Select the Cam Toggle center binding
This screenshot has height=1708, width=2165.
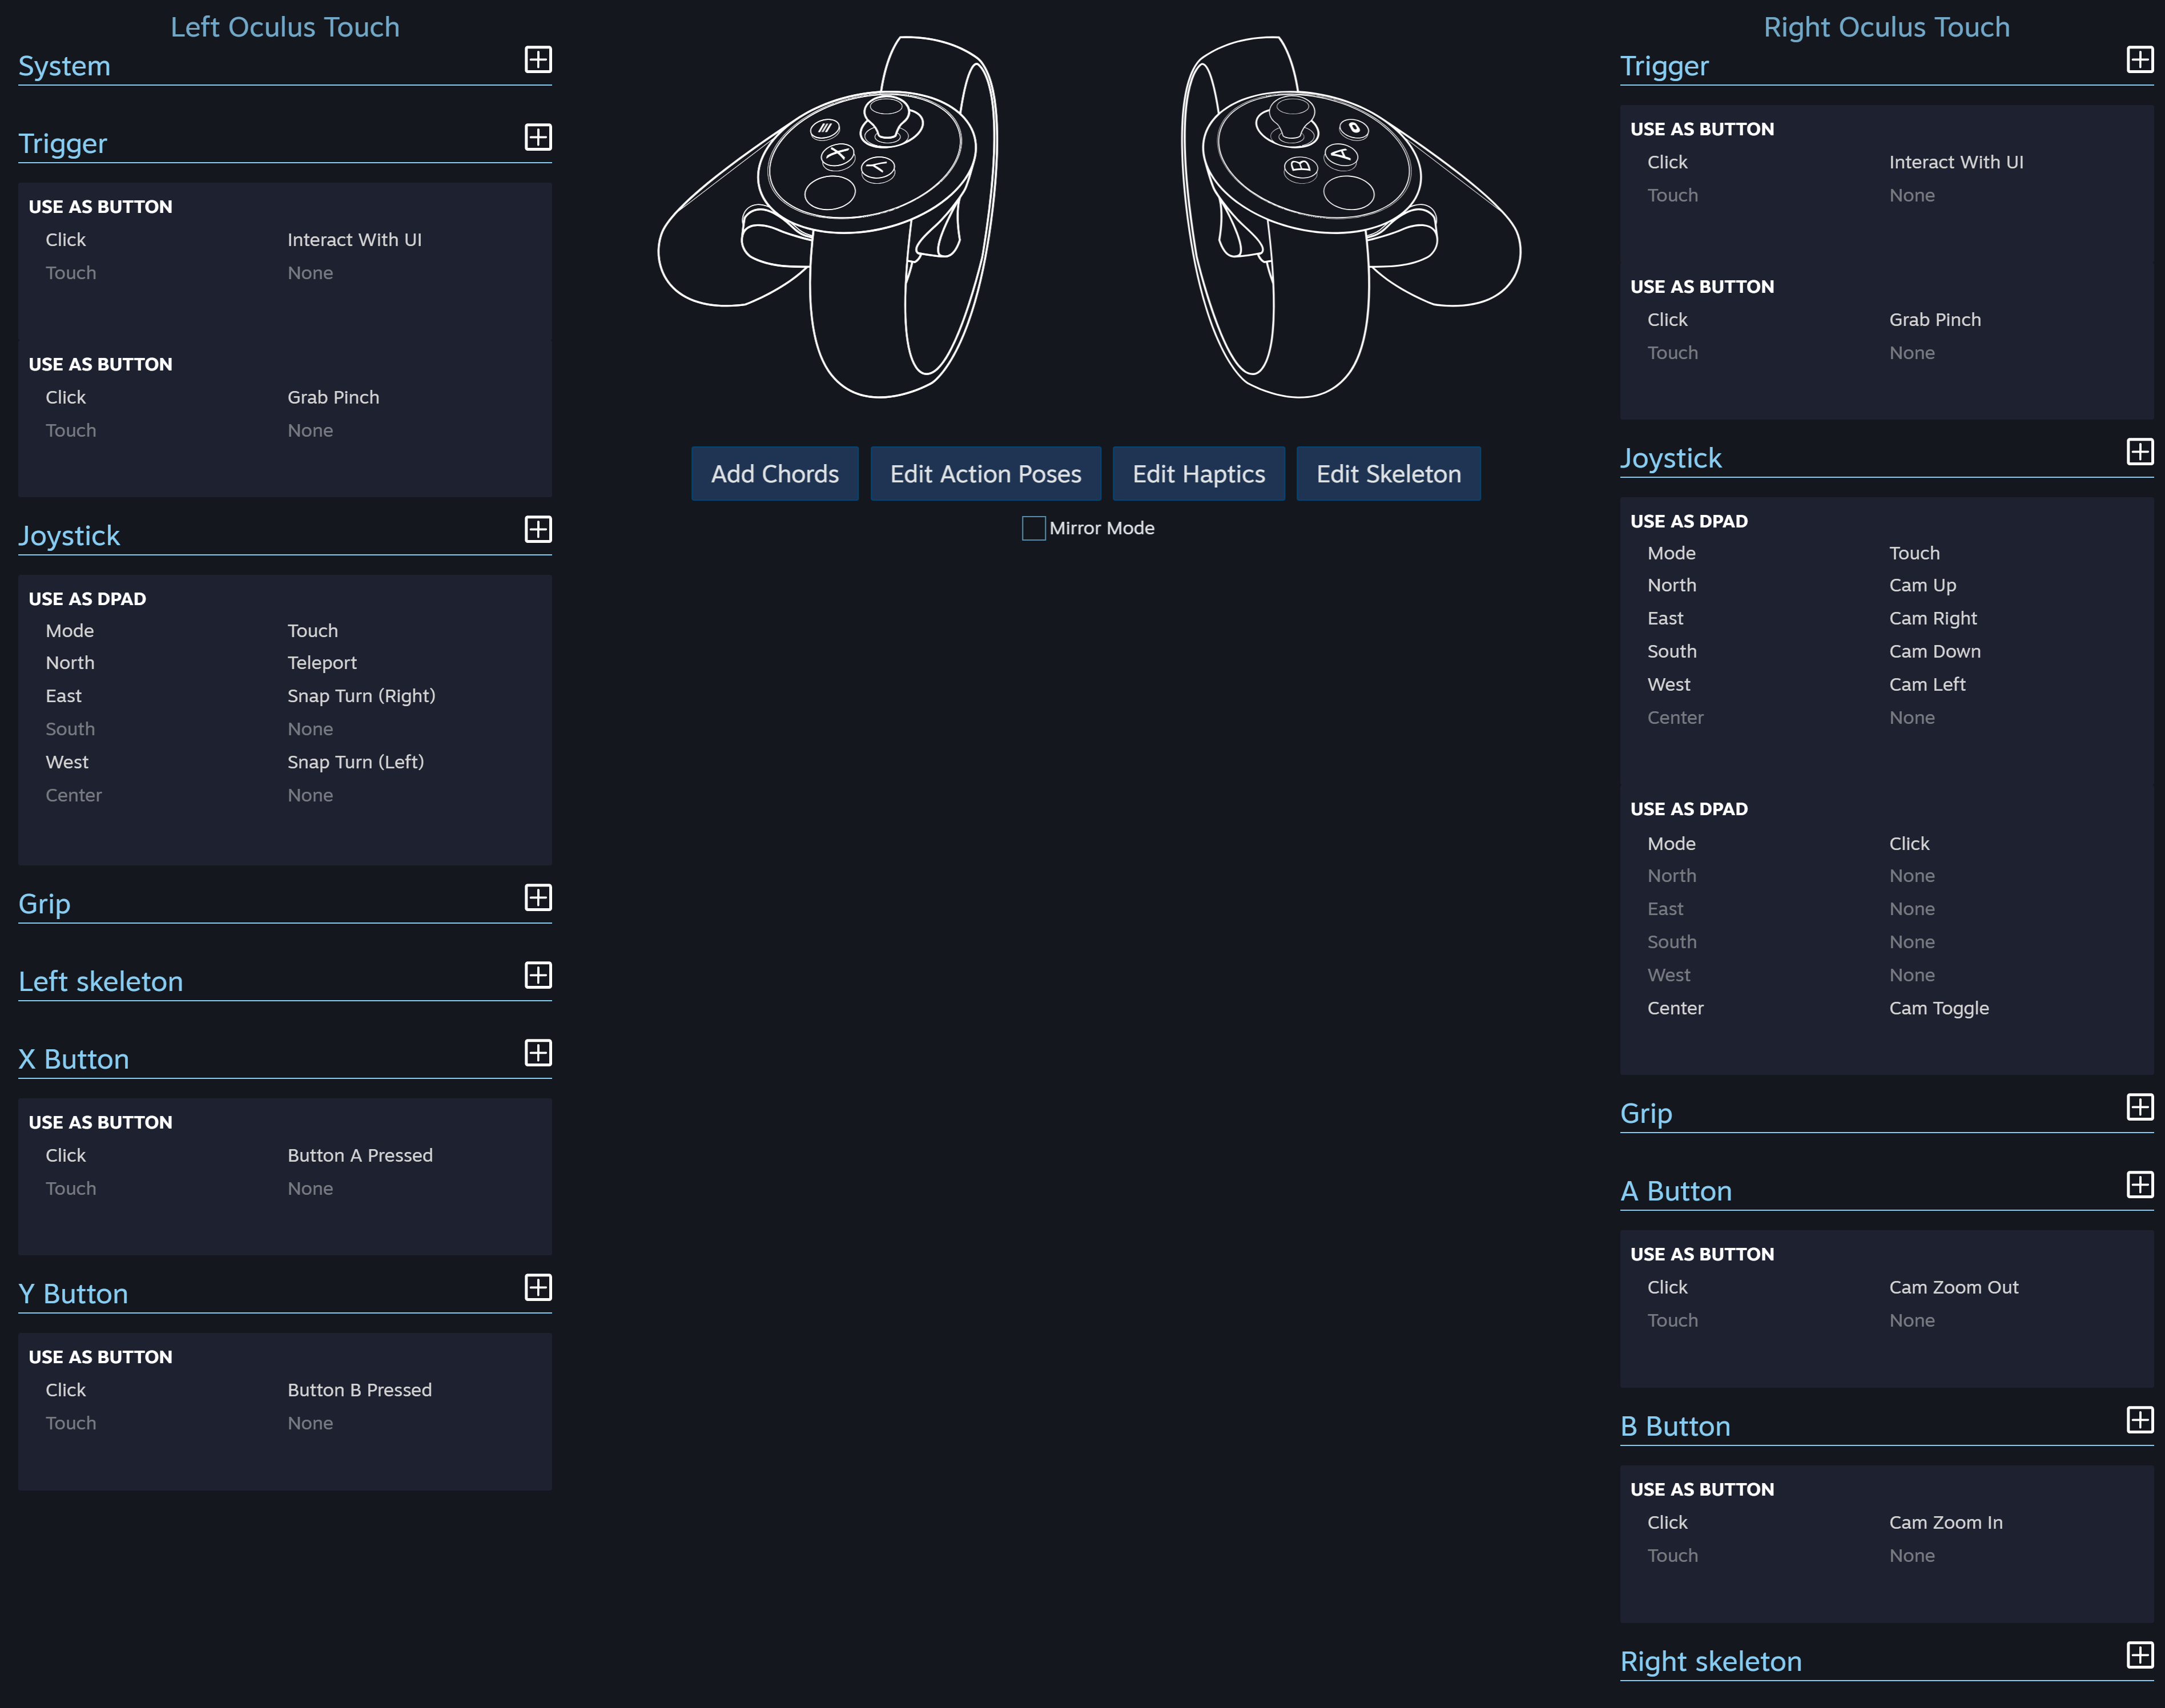(1938, 1008)
